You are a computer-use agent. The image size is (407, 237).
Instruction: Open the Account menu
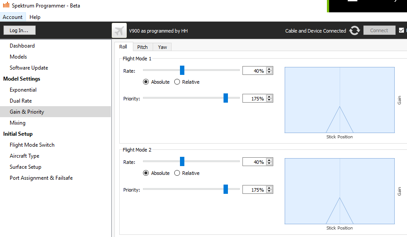(13, 17)
